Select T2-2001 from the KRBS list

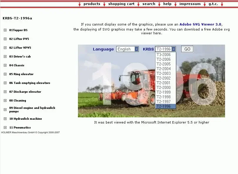click(166, 83)
